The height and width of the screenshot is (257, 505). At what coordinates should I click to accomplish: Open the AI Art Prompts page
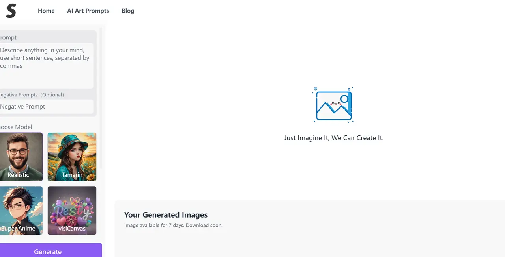[x=88, y=11]
